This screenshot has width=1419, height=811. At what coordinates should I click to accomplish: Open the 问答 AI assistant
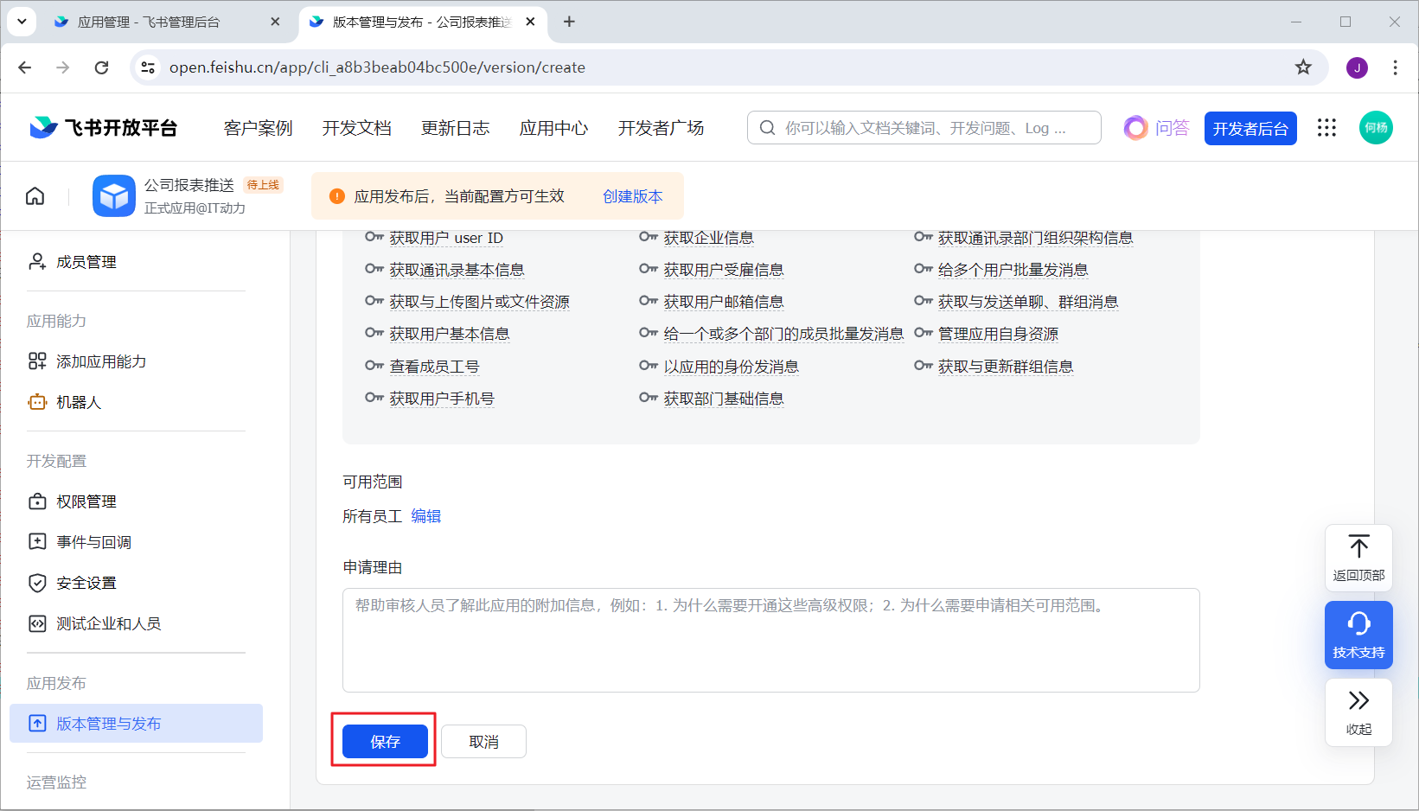1157,128
